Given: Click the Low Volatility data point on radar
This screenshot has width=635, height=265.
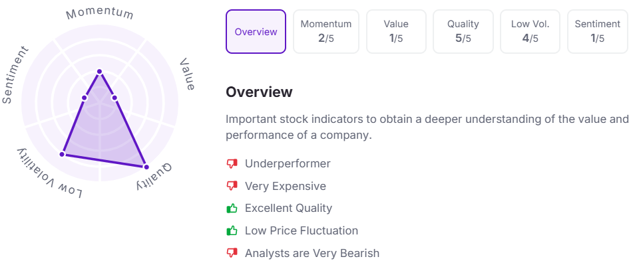Looking at the screenshot, I should point(62,154).
